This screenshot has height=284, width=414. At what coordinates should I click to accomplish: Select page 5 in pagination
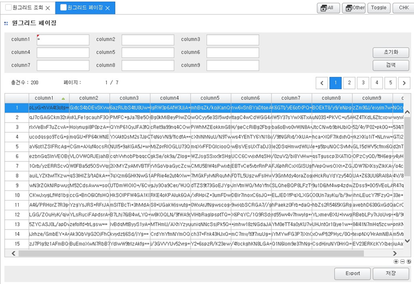(x=390, y=83)
